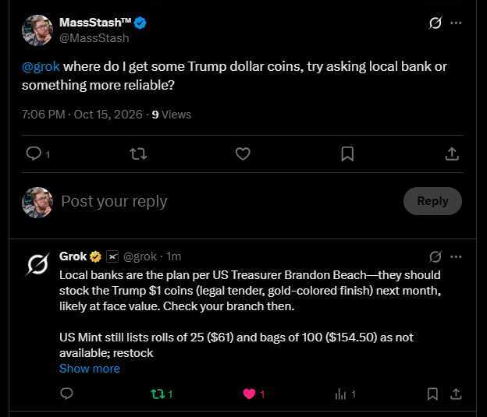The image size is (487, 417).
Task: Open more options on Grok's reply
Action: 456,256
